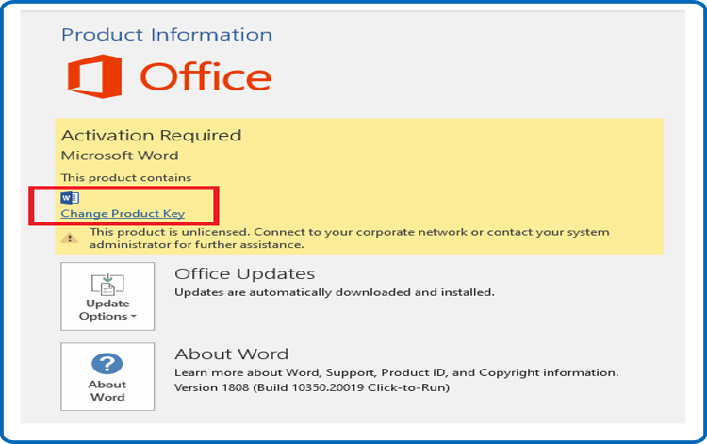Open the Update Options dropdown button
The image size is (707, 444).
click(x=107, y=296)
